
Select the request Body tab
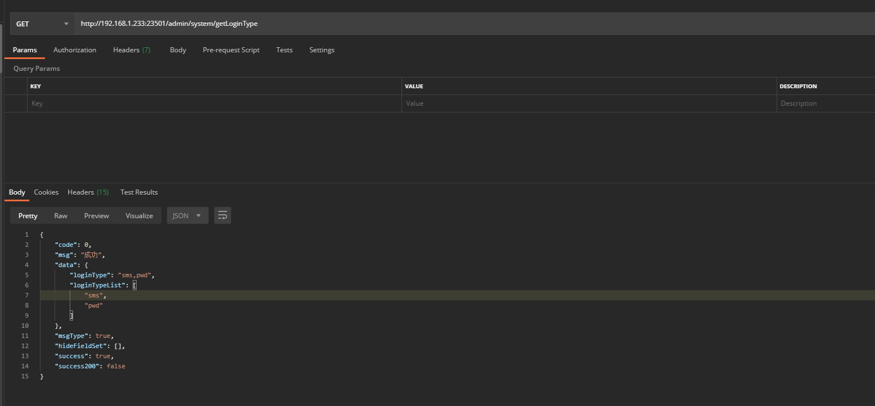(x=178, y=50)
